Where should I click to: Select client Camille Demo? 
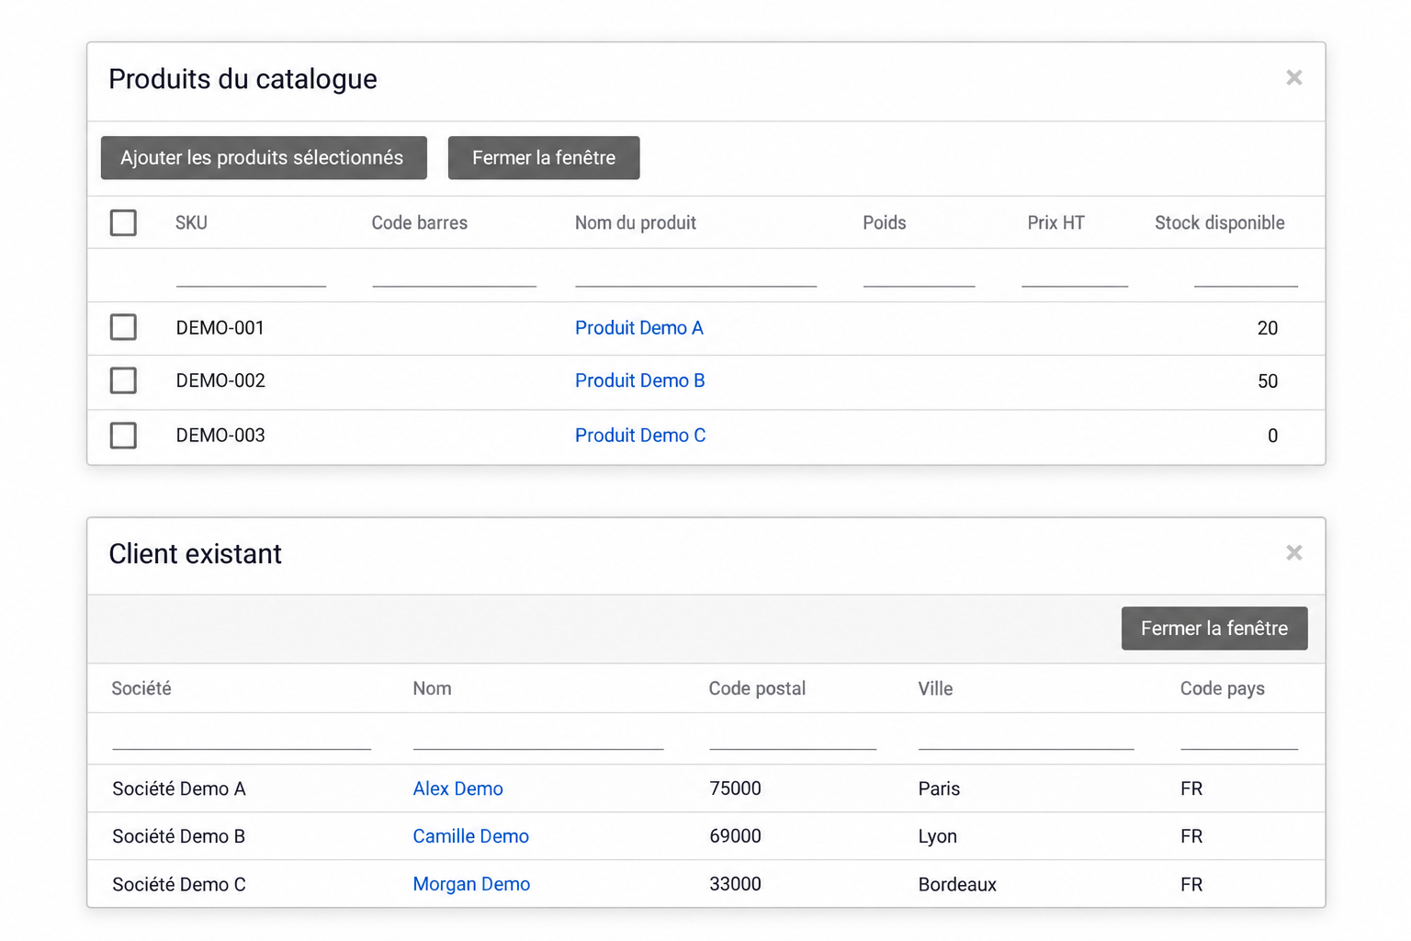point(470,836)
